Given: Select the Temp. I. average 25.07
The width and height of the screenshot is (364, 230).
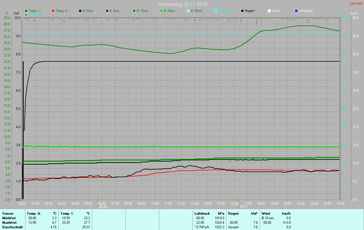Looking at the screenshot, I should [86, 227].
